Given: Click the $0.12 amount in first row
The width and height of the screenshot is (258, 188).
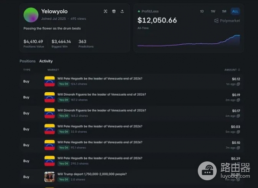Looking at the screenshot, I should coord(236,79).
